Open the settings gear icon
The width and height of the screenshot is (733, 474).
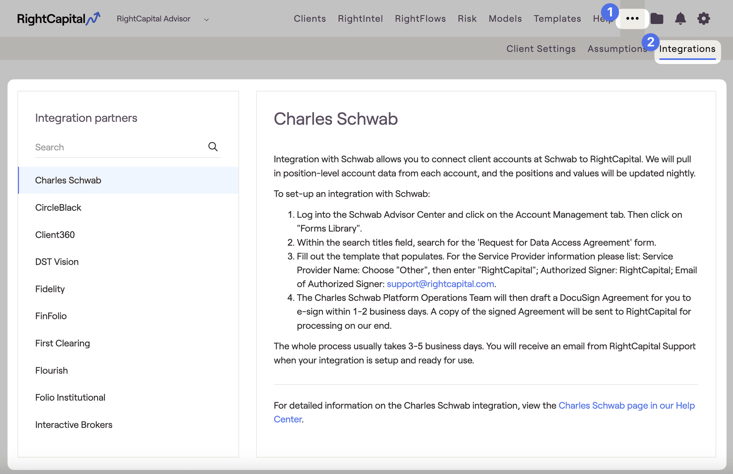[x=704, y=18]
